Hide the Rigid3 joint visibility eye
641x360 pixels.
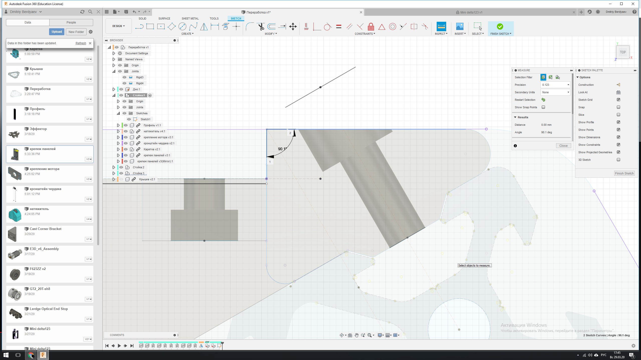coord(124,77)
